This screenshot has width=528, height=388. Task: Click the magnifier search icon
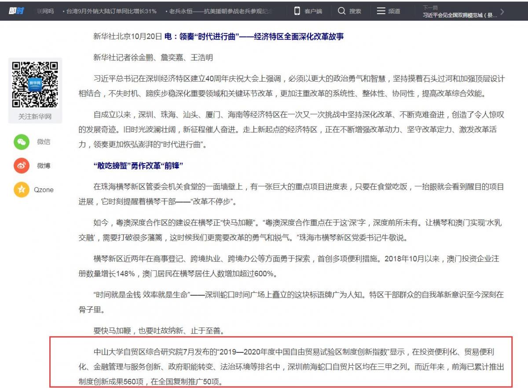click(x=341, y=11)
